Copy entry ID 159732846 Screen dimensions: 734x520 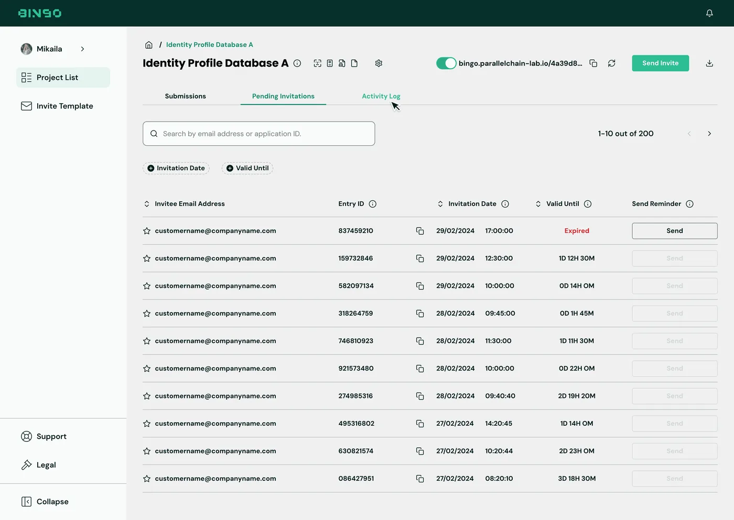pyautogui.click(x=420, y=258)
